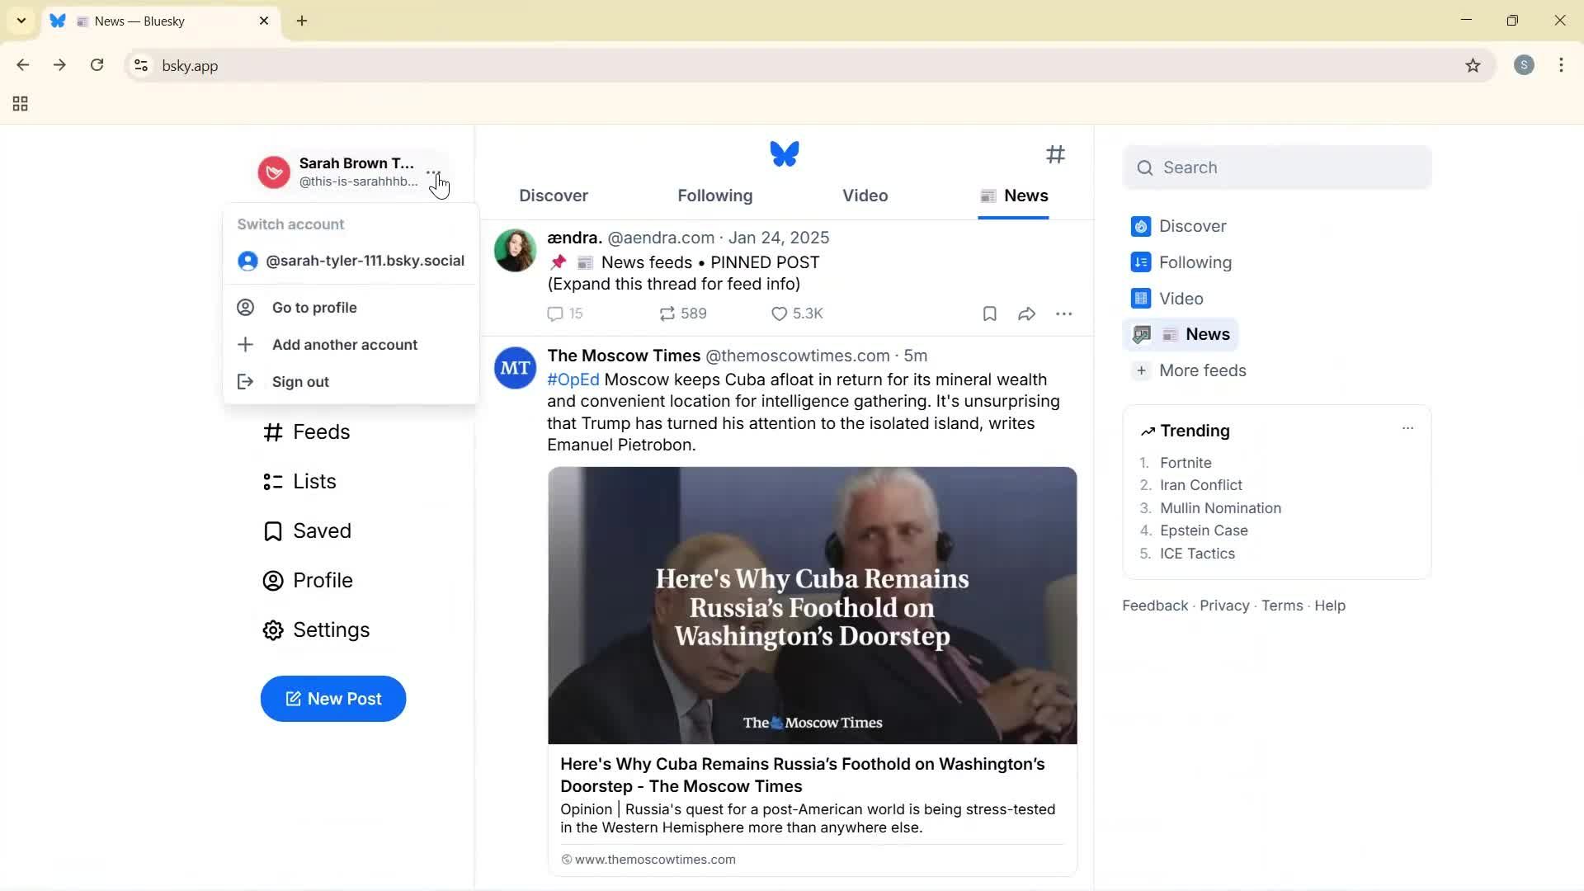Screen dimensions: 1584x891
Task: Select Sign out from account menu
Action: click(300, 381)
